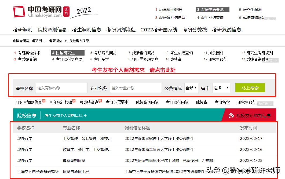
Task: Click the 输入专业名称 input field
Action: [136, 88]
